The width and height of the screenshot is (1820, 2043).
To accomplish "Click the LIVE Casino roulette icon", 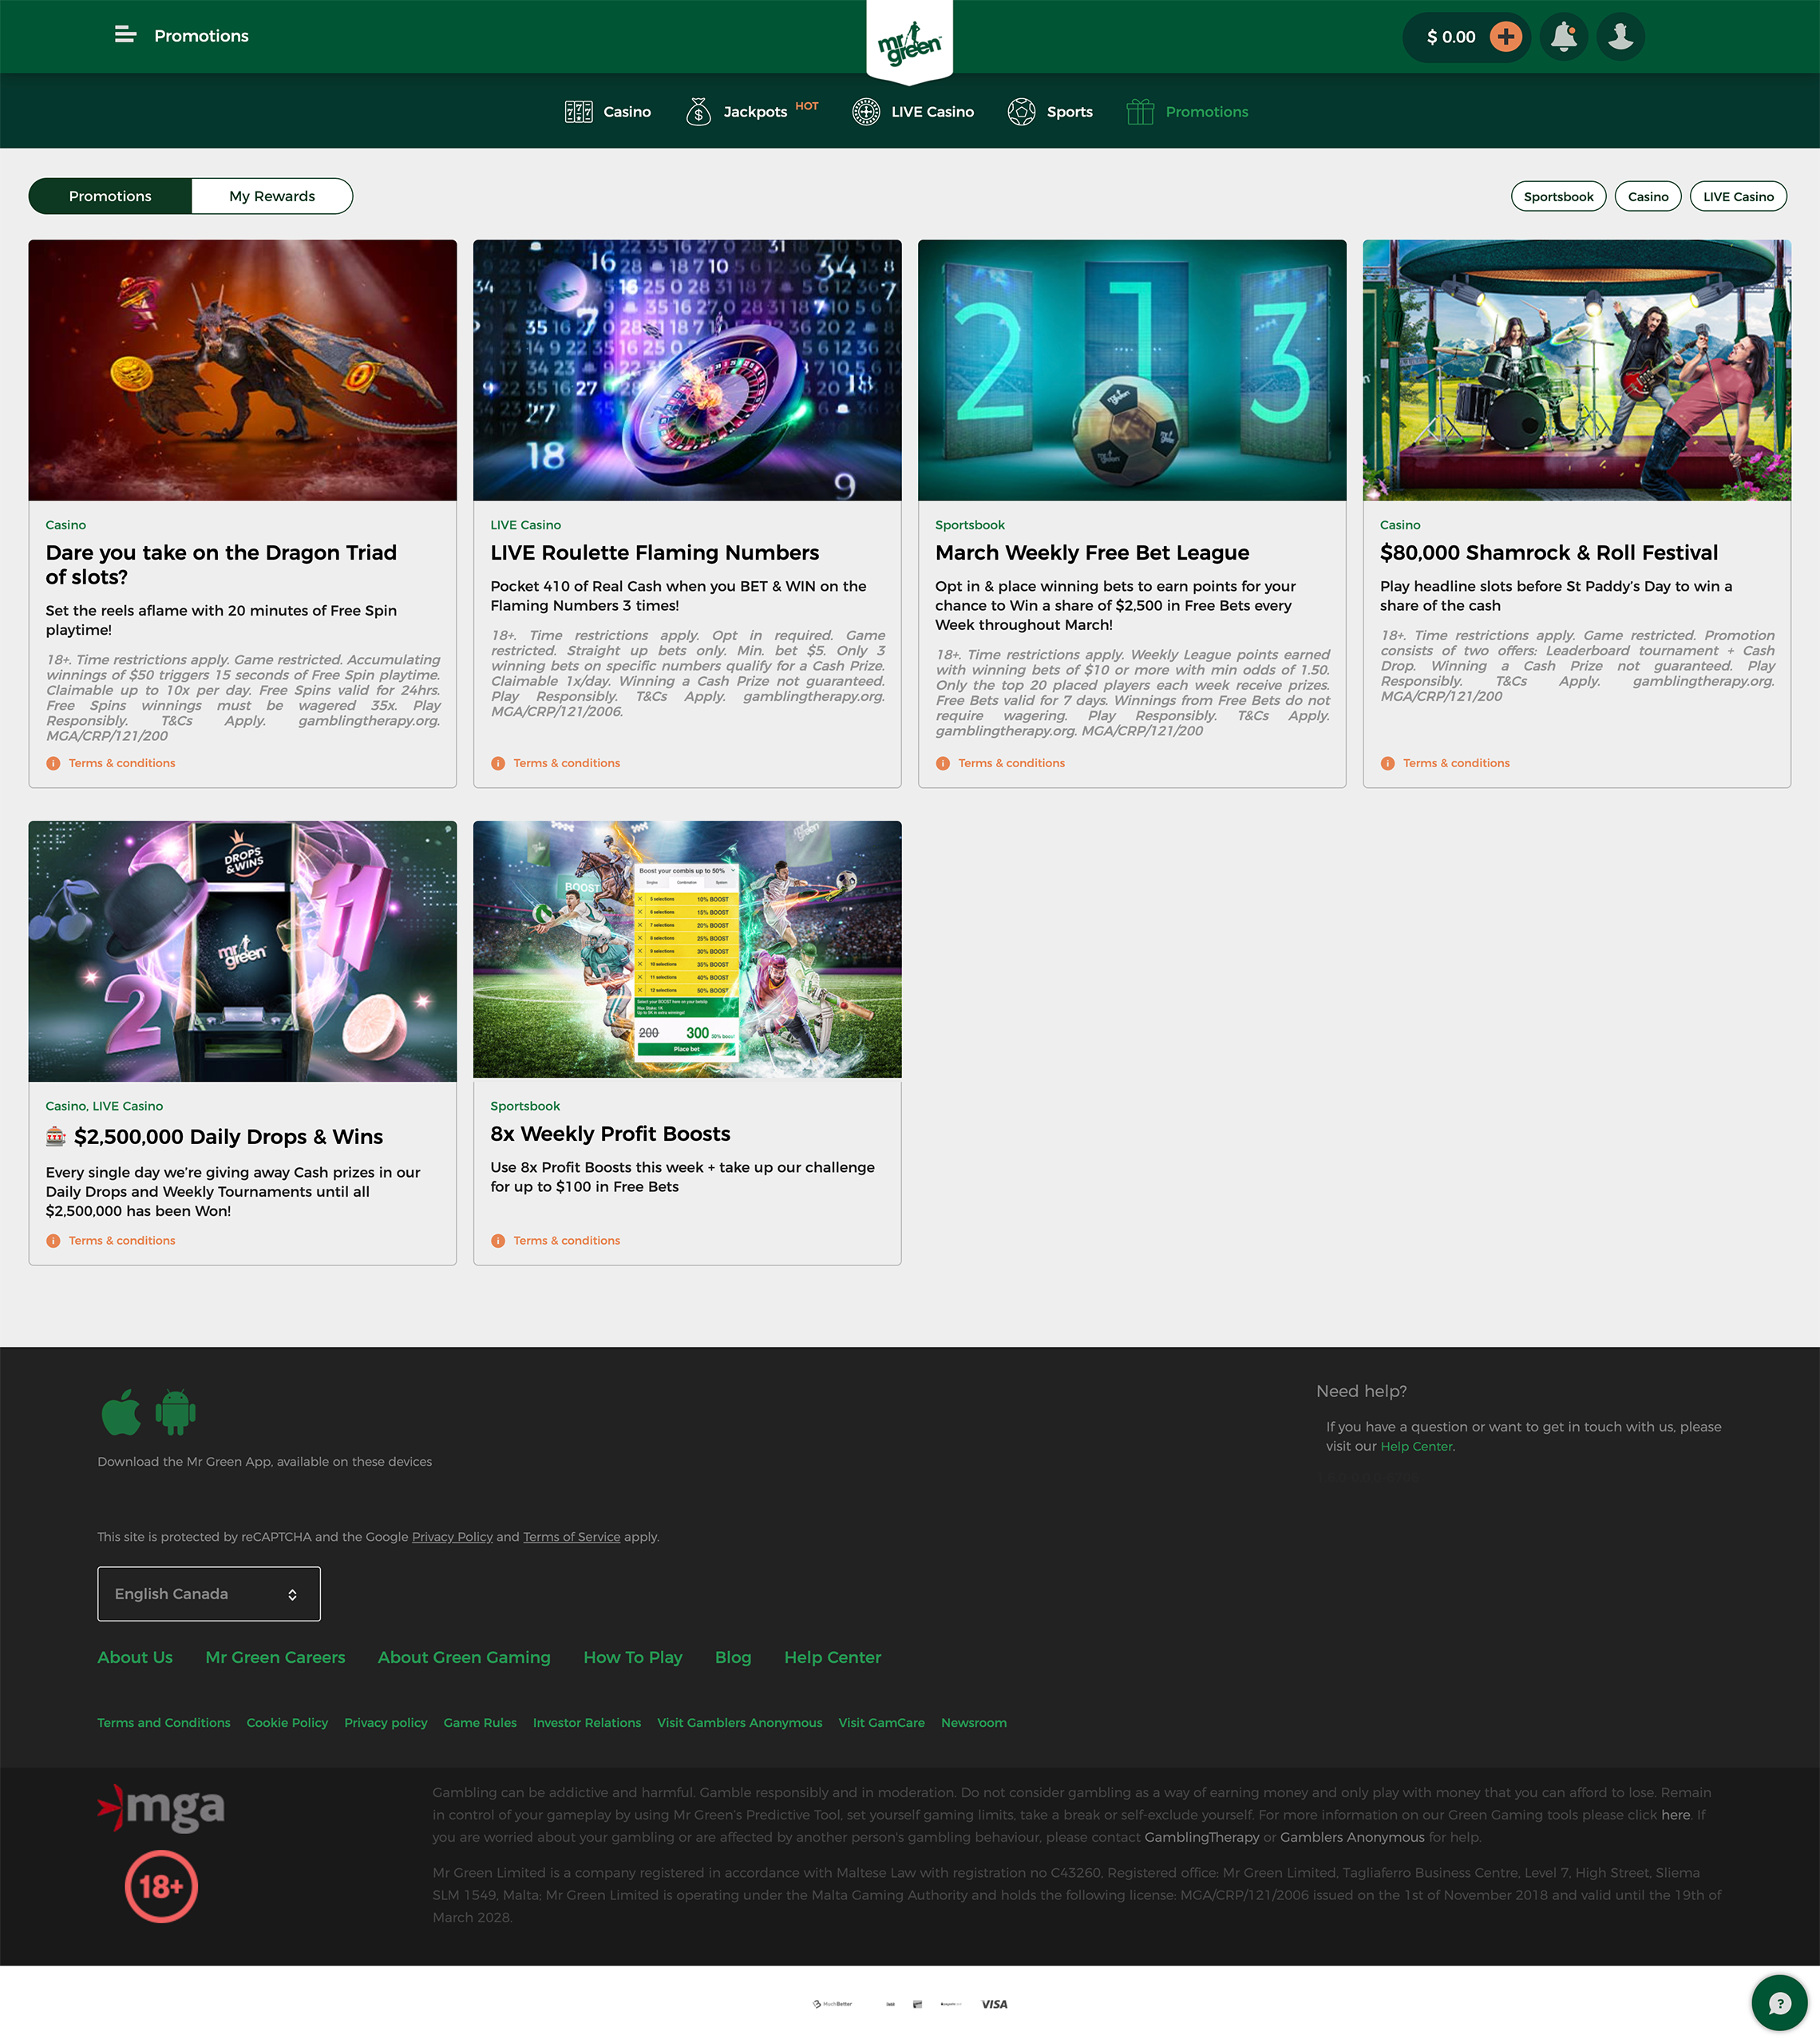I will [x=866, y=112].
